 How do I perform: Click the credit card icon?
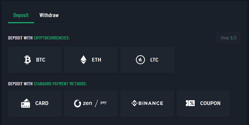pos(26,103)
